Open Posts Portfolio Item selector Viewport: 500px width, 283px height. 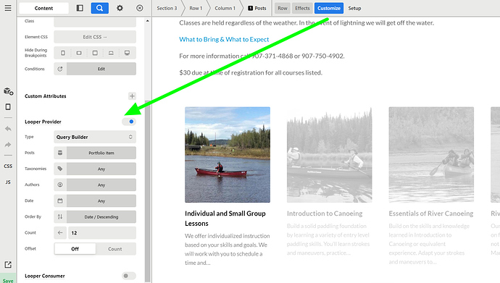click(x=101, y=153)
